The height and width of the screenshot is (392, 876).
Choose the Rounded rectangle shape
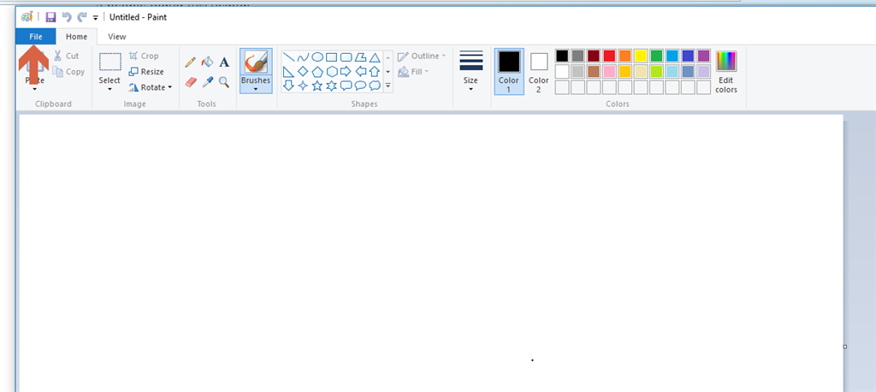pos(346,57)
